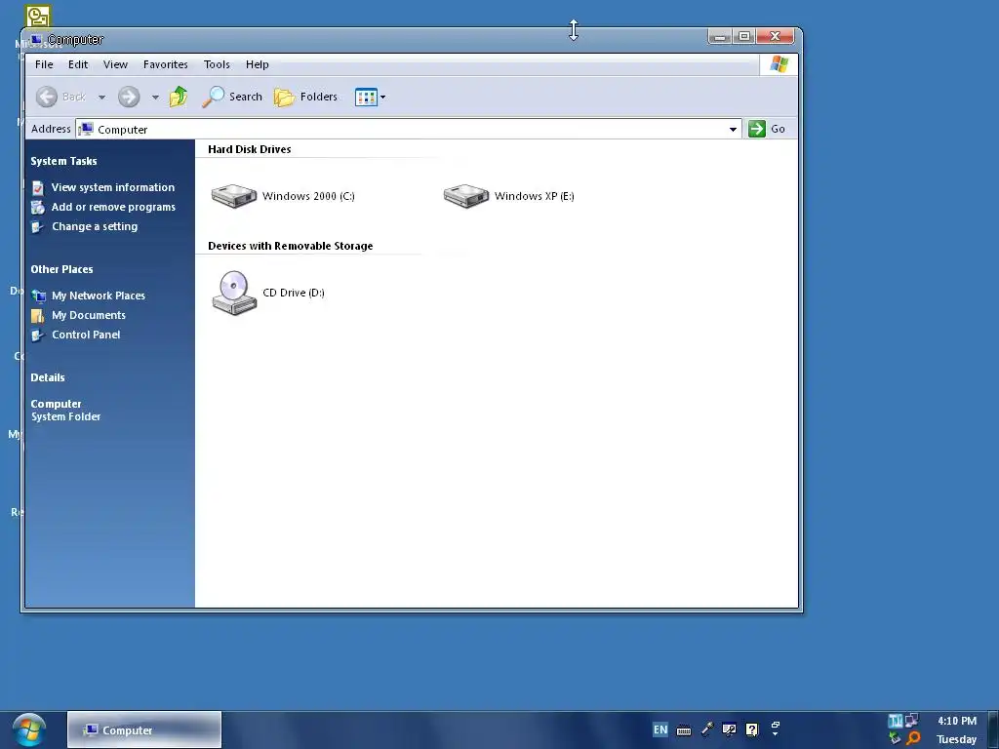Click the 'CD Drive (D:)' label
The image size is (999, 749).
click(294, 293)
